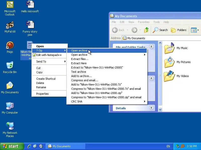Open the Tools menu in My Documents
This screenshot has width=201, height=150.
pos(157,22)
